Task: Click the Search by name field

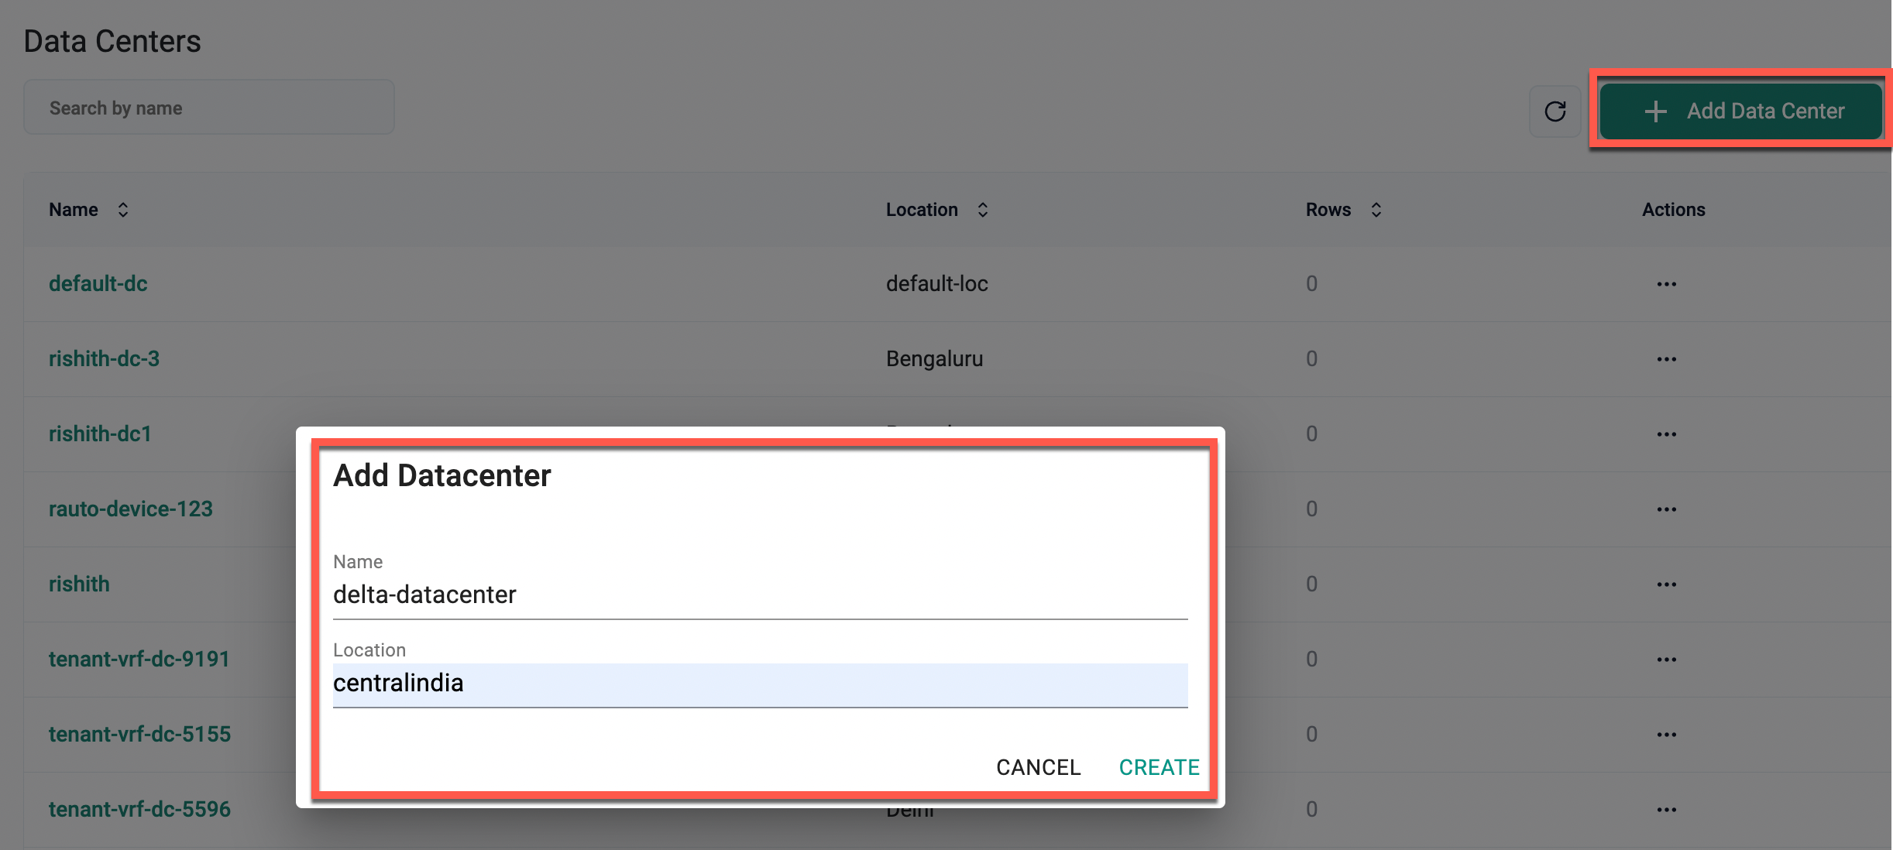Action: (x=208, y=107)
